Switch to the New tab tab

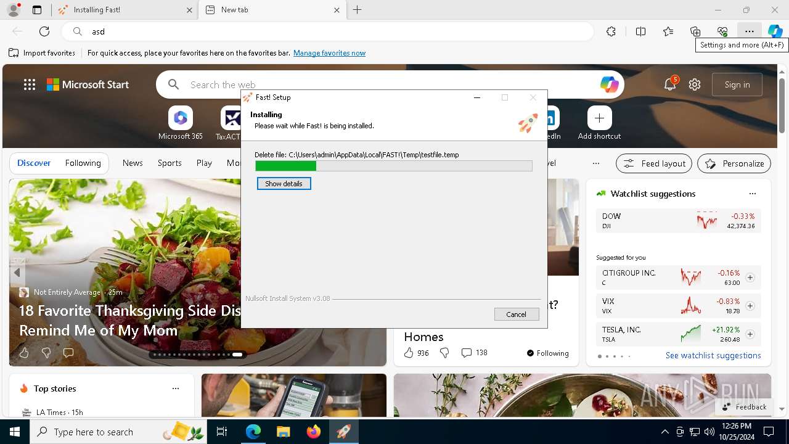tap(271, 10)
